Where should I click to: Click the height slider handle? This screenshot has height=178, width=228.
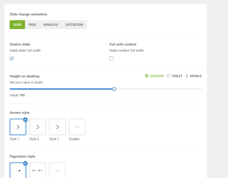pos(114,89)
